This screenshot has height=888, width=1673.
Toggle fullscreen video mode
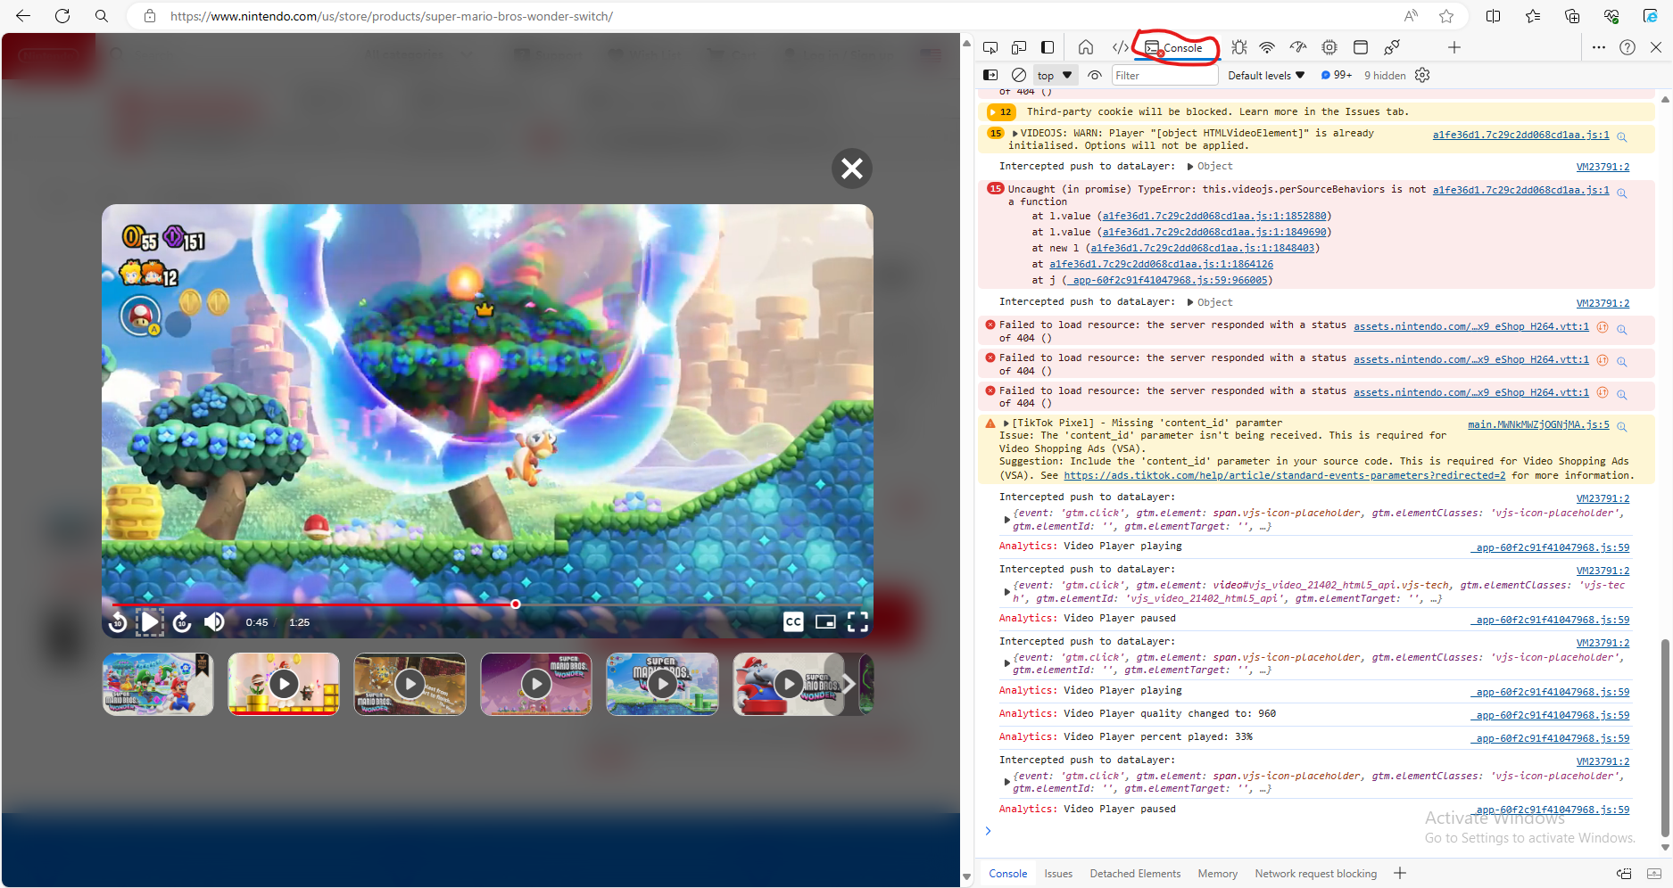tap(857, 622)
